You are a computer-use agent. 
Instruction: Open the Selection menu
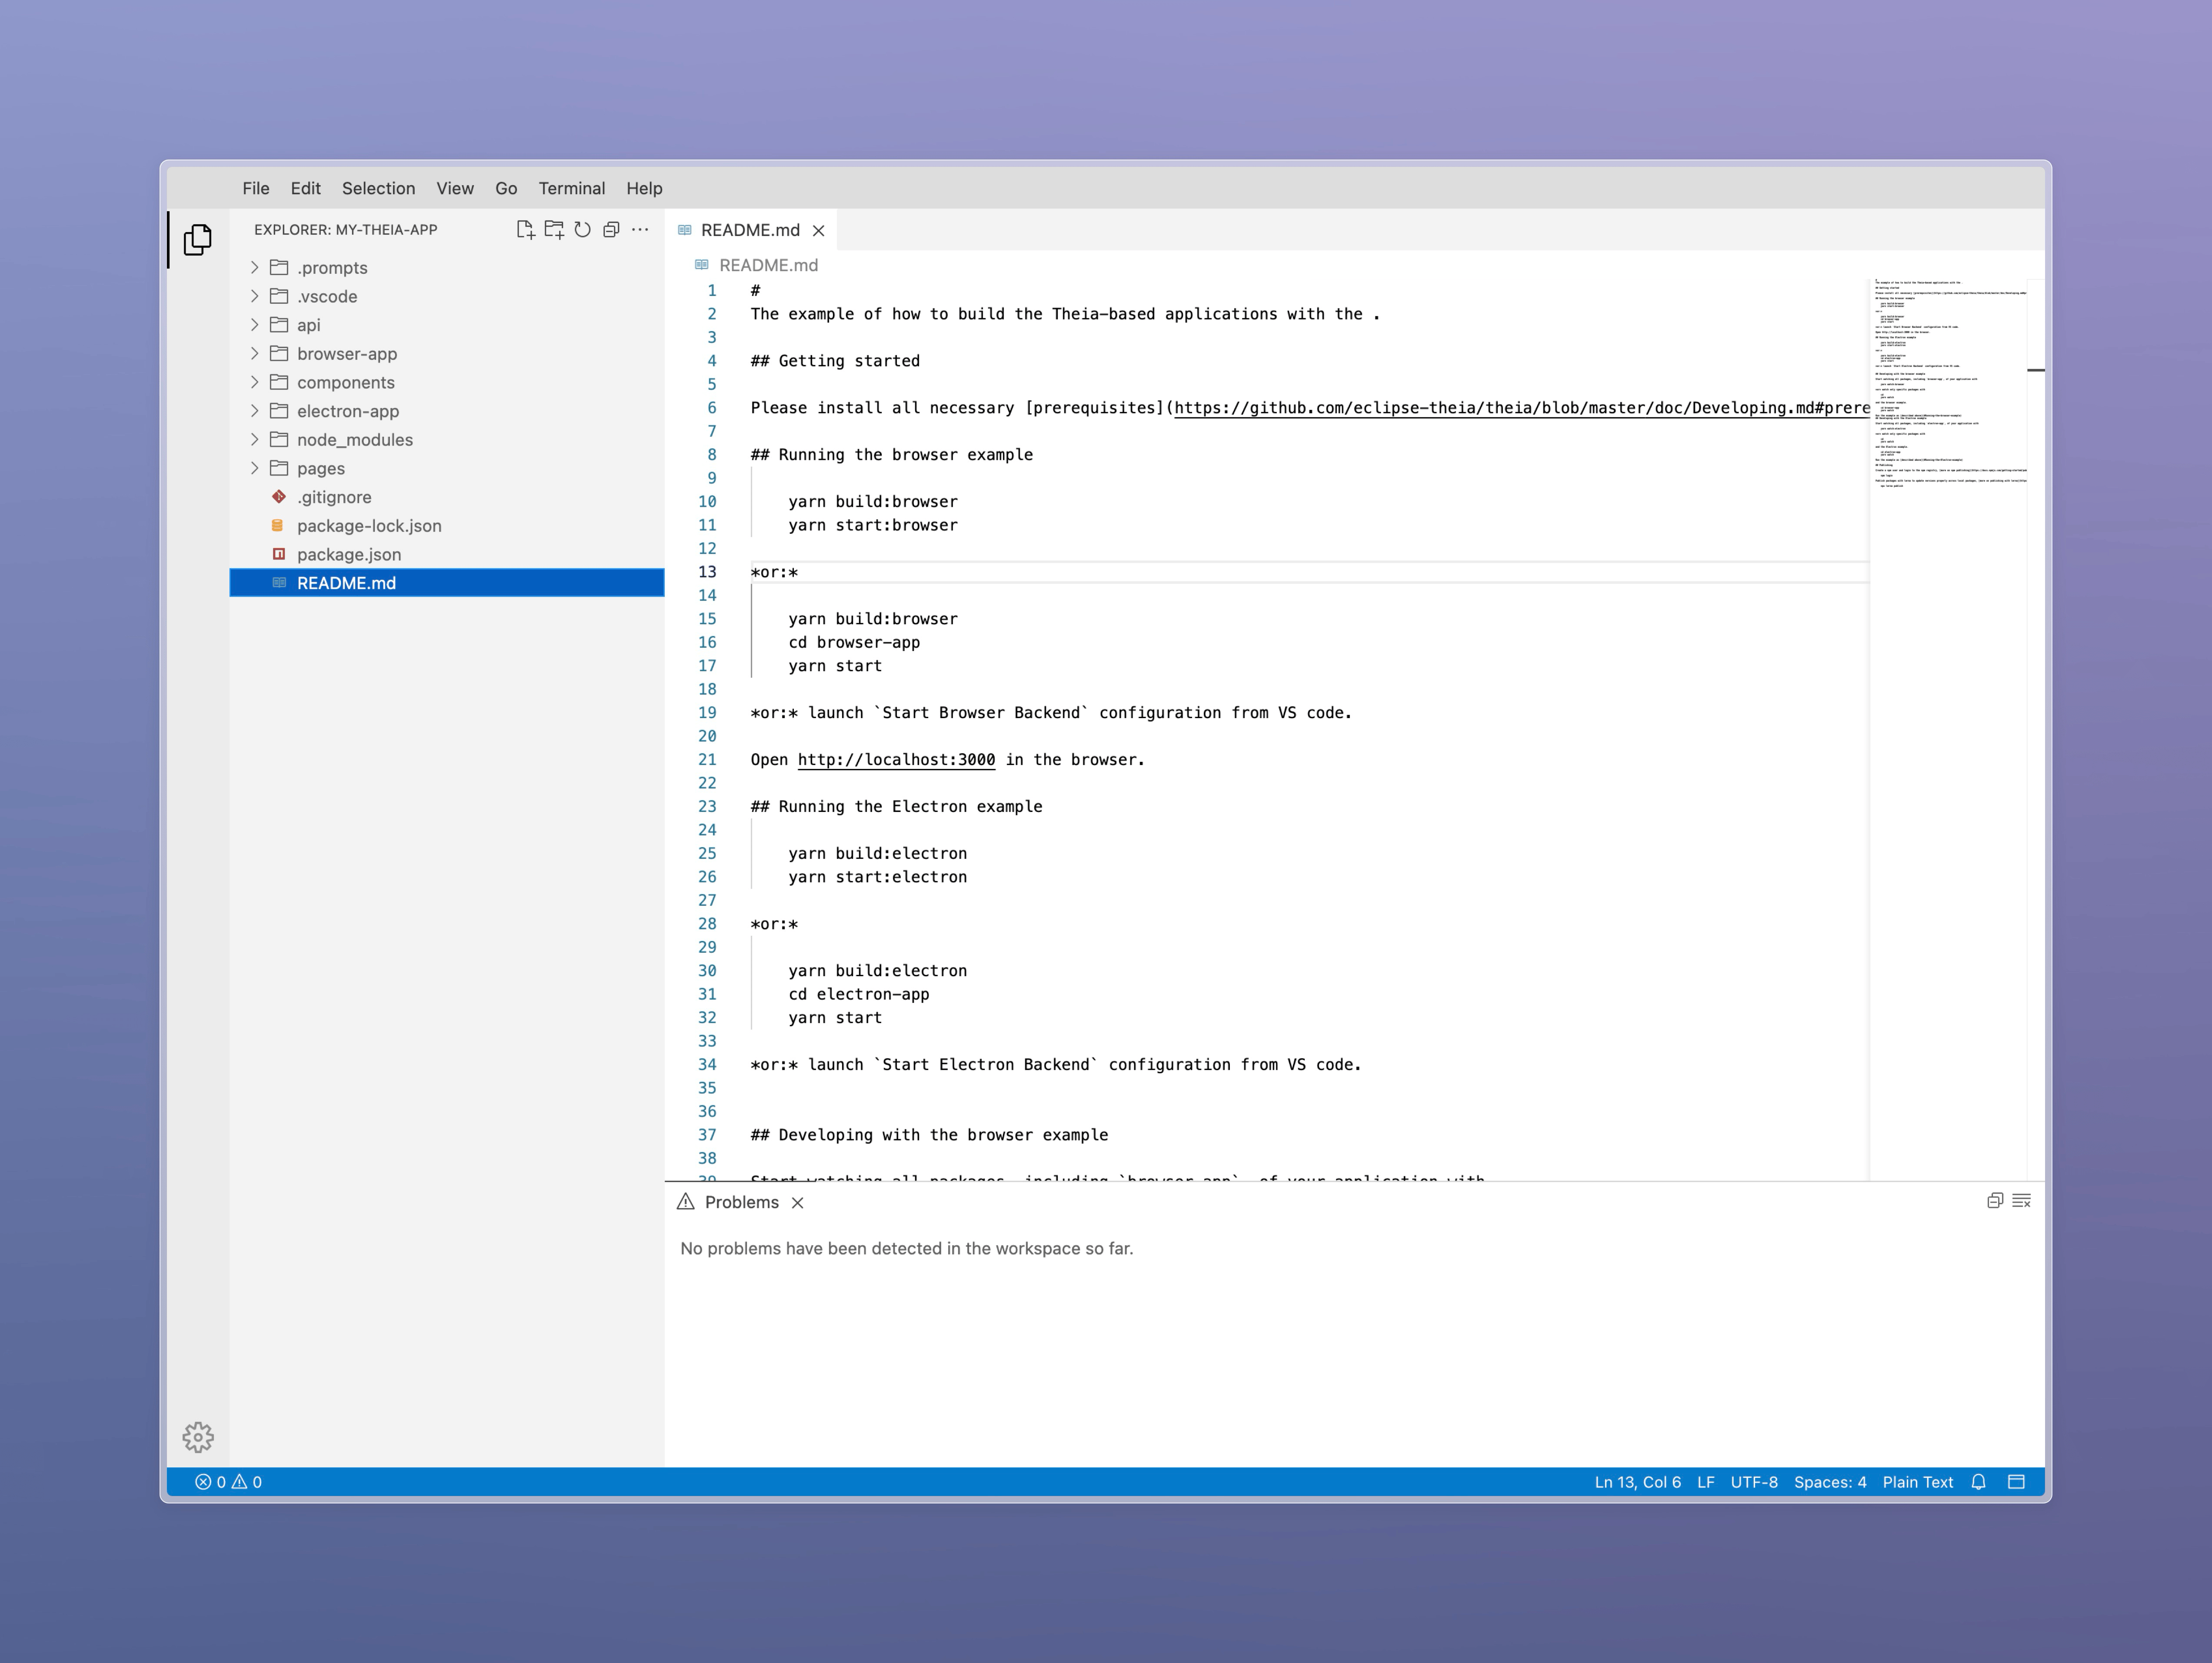click(378, 188)
